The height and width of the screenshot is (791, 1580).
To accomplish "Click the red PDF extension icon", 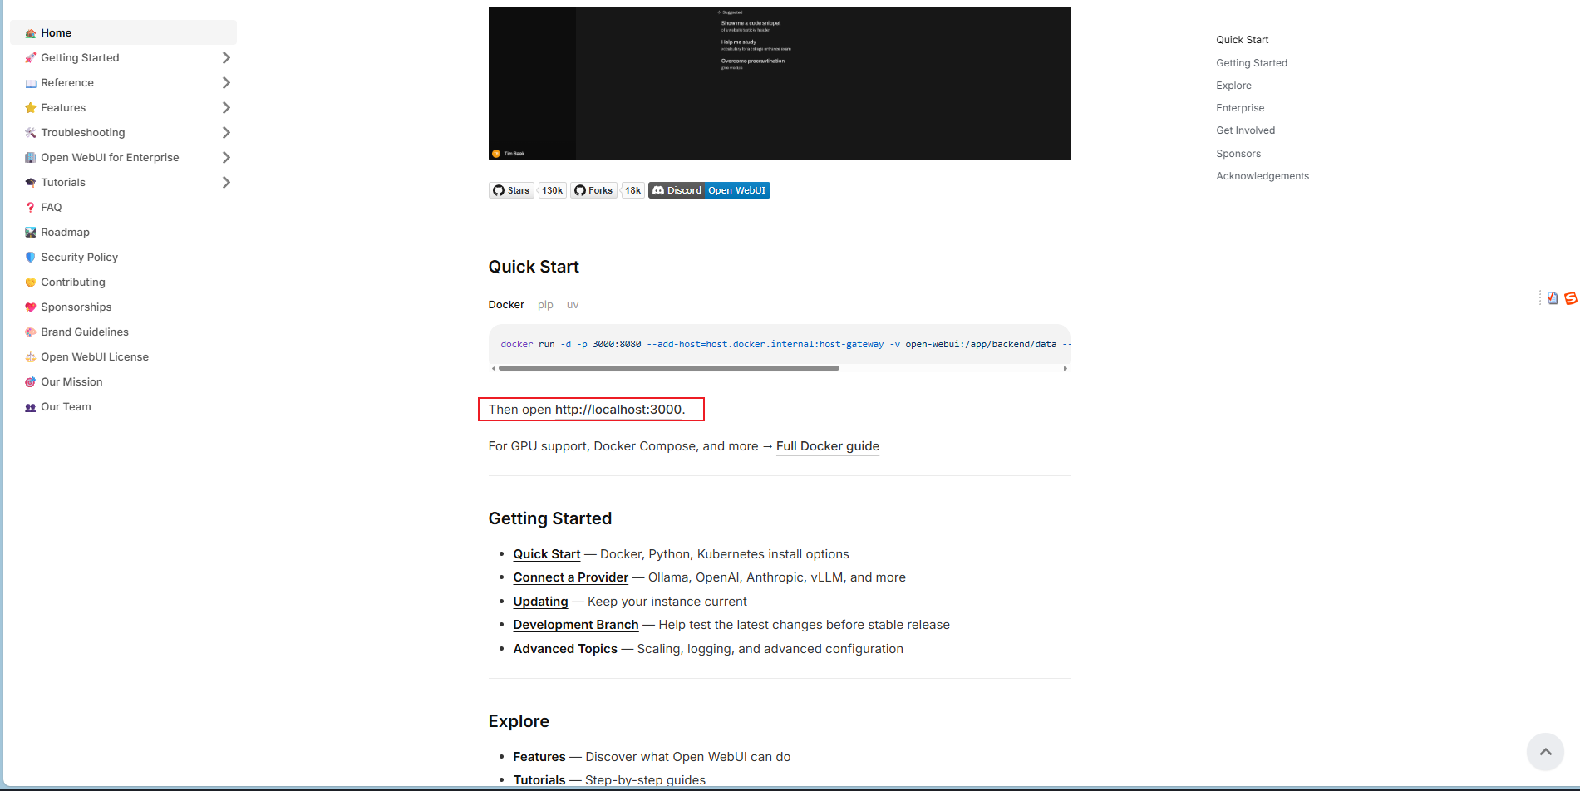I will pyautogui.click(x=1552, y=298).
